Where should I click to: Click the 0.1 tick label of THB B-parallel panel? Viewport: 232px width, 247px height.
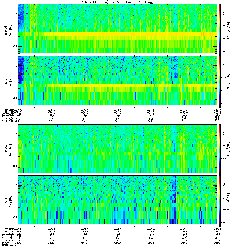pyautogui.click(x=15, y=98)
